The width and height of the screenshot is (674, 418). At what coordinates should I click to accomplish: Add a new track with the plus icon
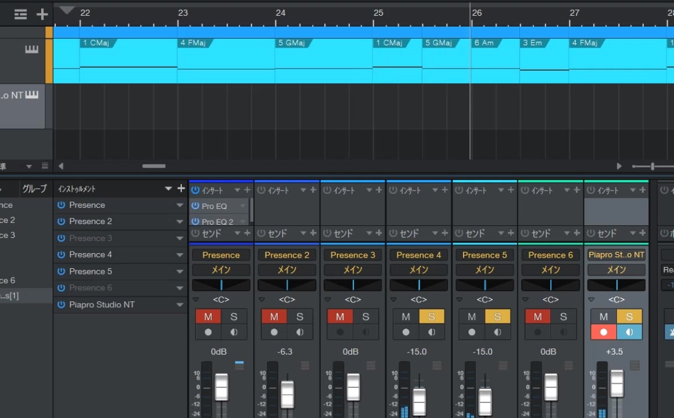click(42, 14)
